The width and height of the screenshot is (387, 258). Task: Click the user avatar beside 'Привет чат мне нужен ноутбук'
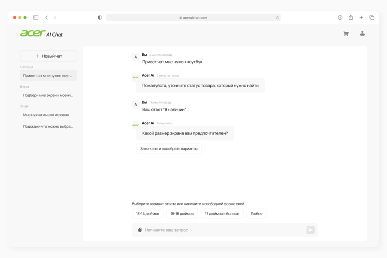tap(135, 57)
